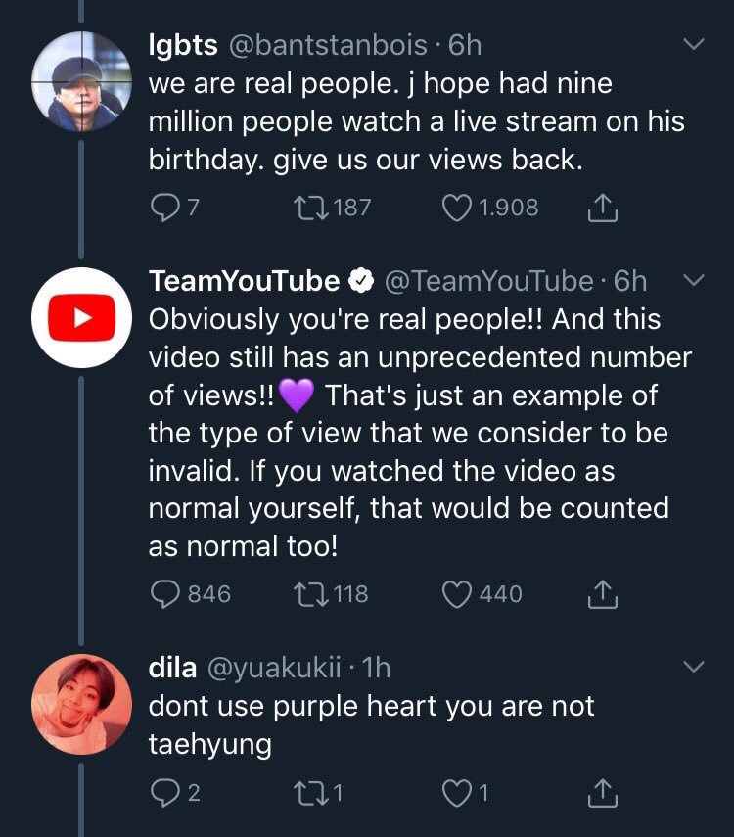The height and width of the screenshot is (837, 734).
Task: Open dropdown chevron on TeamYouTube tweet
Action: 694,280
